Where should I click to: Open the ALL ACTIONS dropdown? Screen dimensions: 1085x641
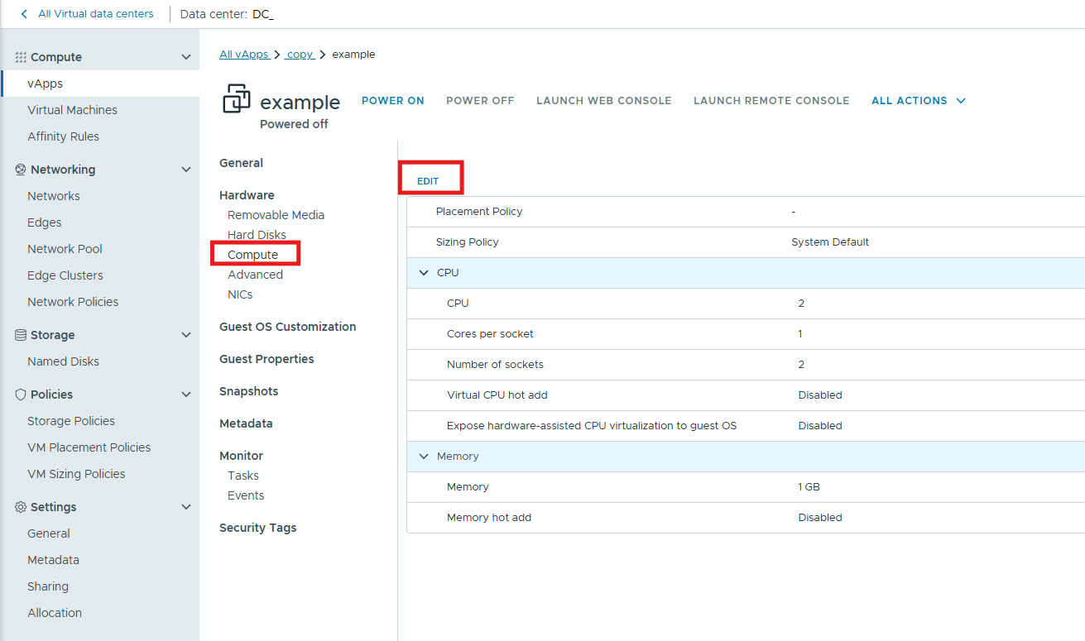[x=917, y=100]
